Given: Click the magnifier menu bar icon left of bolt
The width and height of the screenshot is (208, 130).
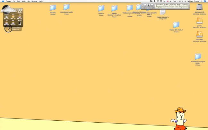Looking at the screenshot, I should pyautogui.click(x=151, y=1).
